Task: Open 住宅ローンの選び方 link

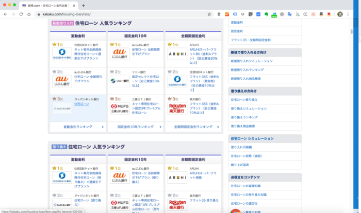Action: (244, 204)
